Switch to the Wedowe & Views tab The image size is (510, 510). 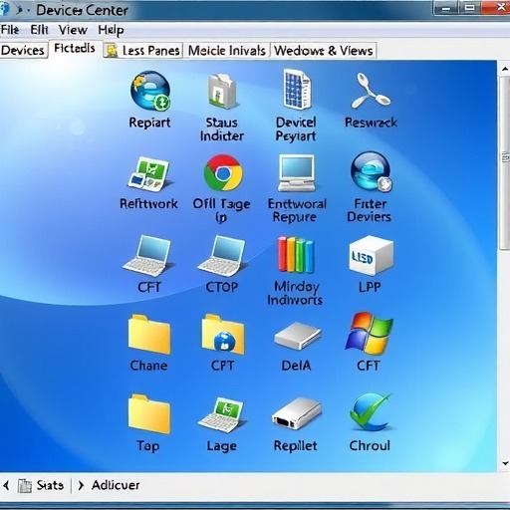(x=324, y=51)
